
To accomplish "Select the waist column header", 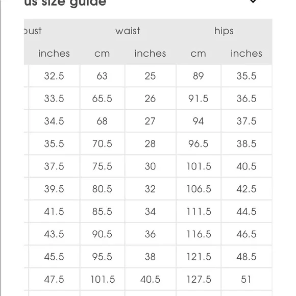I will (128, 31).
